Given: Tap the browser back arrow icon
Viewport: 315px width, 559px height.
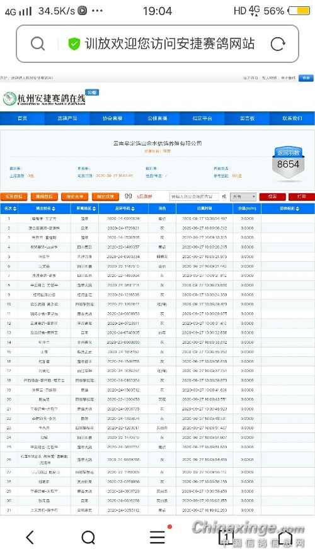Looking at the screenshot, I should [30, 537].
